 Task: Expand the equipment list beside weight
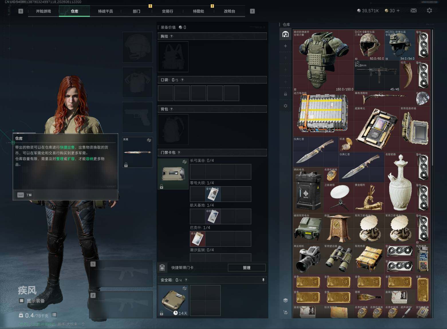click(54, 315)
